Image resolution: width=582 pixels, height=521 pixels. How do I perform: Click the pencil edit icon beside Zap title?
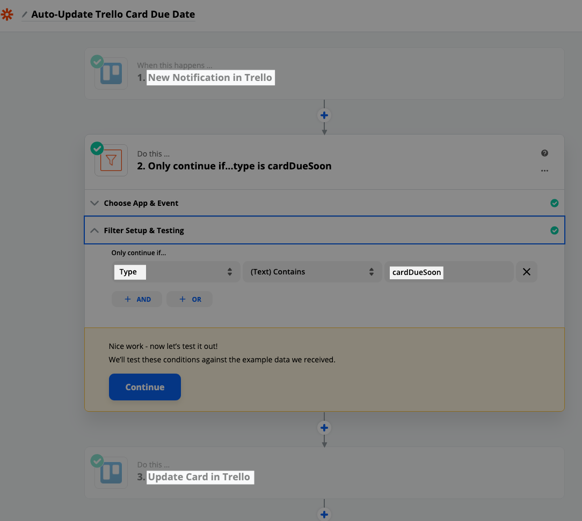[25, 14]
